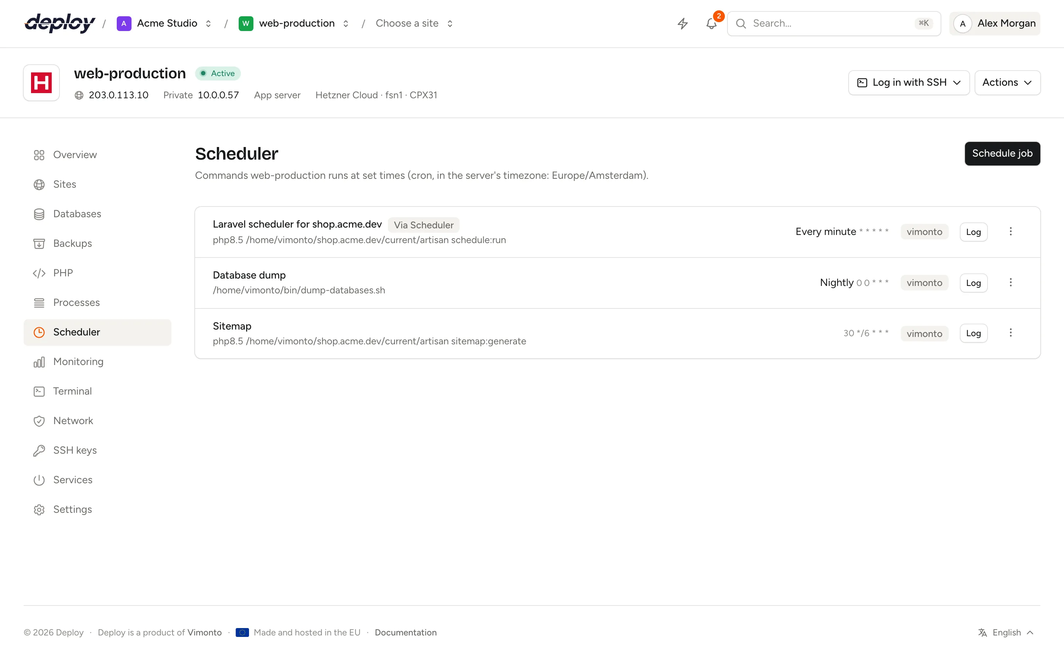The height and width of the screenshot is (665, 1064).
Task: Open the Choose a site dropdown
Action: click(414, 23)
